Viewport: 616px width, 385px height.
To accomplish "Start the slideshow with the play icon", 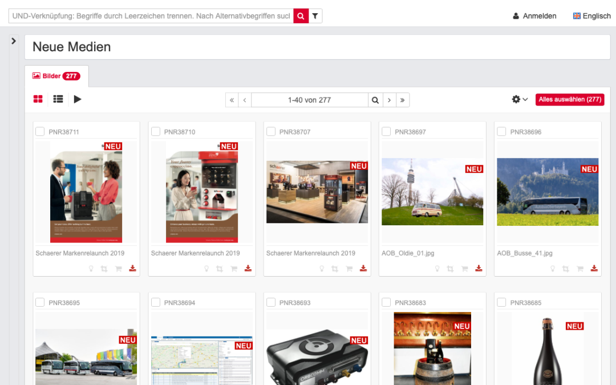I will pyautogui.click(x=78, y=99).
